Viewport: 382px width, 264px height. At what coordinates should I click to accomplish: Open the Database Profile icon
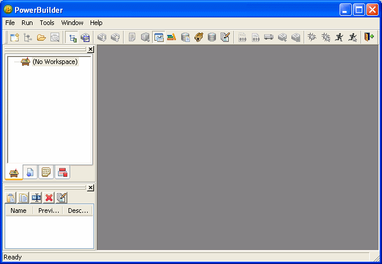click(x=185, y=37)
